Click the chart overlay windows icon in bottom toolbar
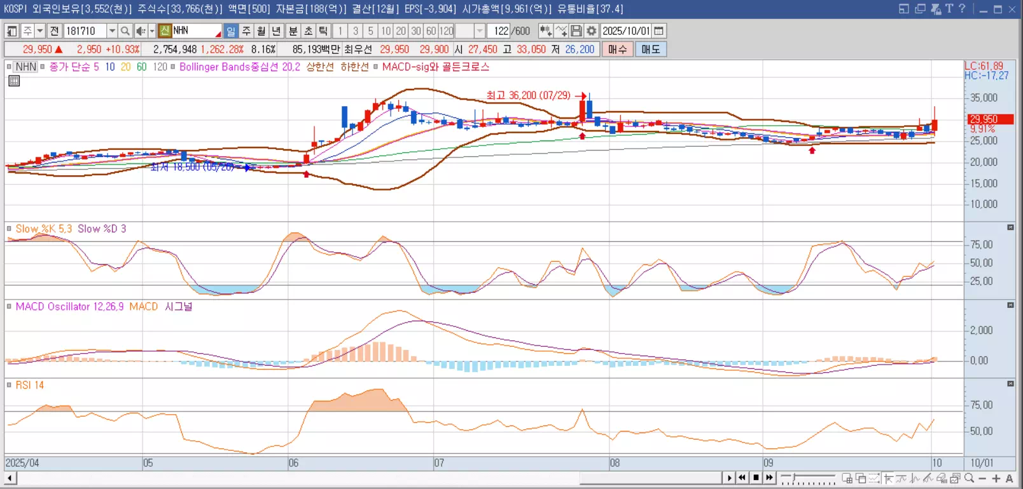The image size is (1023, 489). point(861,478)
